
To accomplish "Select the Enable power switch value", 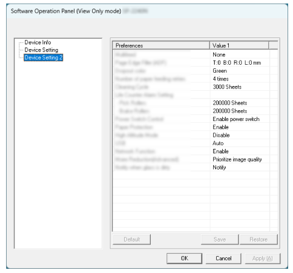I will [236, 119].
